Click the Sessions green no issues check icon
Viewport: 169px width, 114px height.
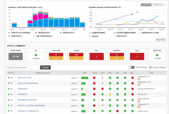pos(157,55)
